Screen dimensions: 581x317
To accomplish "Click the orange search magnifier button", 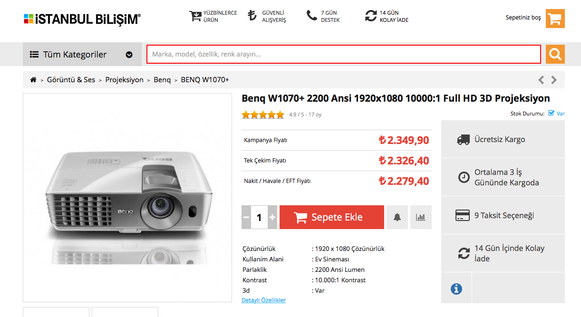I will point(555,54).
